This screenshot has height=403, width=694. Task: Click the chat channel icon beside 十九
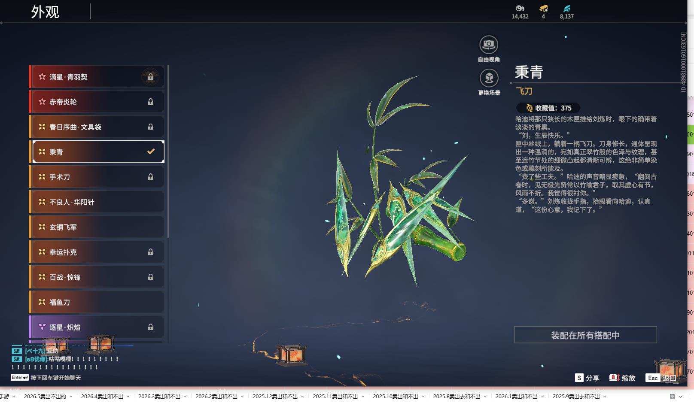tap(17, 351)
